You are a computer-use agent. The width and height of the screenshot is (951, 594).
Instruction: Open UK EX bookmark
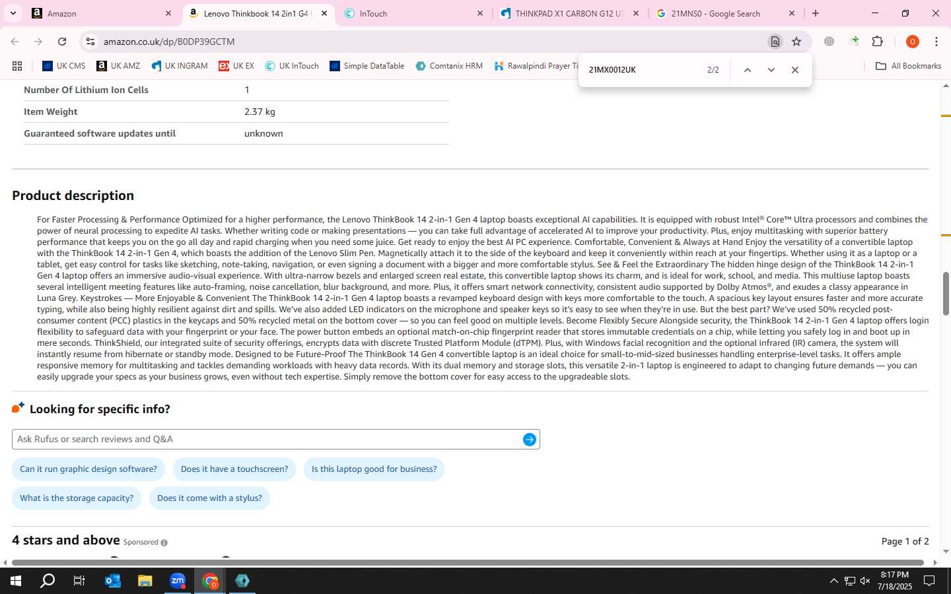point(236,66)
